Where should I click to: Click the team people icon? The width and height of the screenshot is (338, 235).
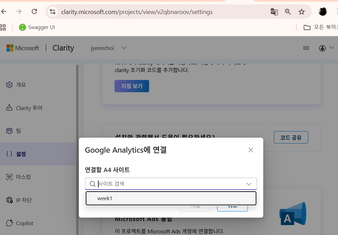point(9,131)
